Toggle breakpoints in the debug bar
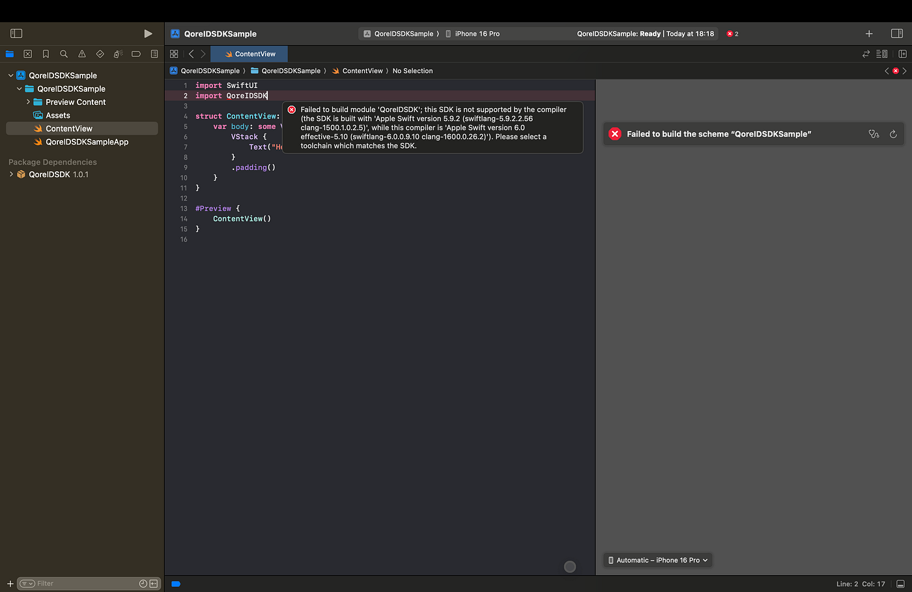The height and width of the screenshot is (592, 912). click(x=176, y=584)
